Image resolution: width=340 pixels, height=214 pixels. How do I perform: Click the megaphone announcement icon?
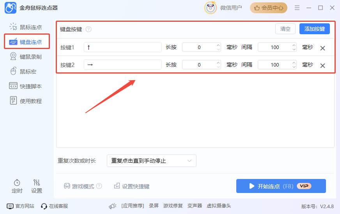pos(113,206)
